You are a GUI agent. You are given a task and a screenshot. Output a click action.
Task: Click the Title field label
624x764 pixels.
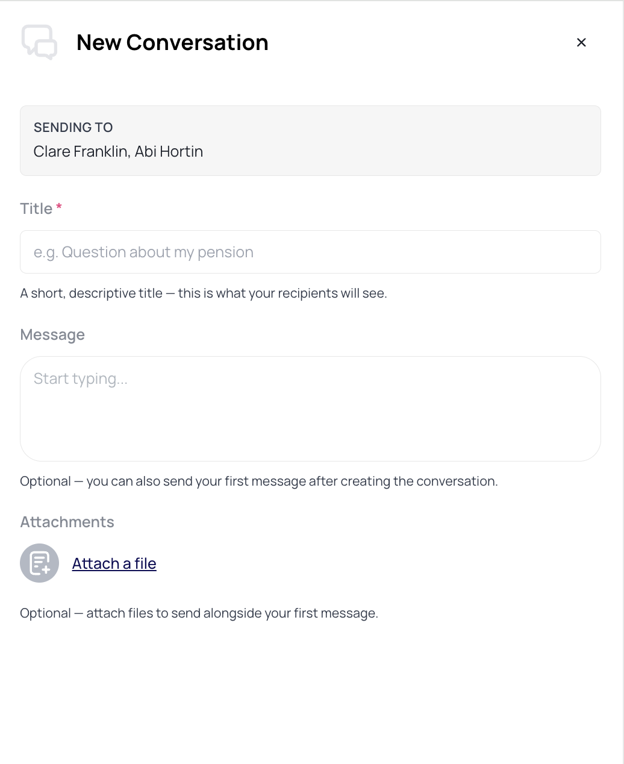(36, 208)
